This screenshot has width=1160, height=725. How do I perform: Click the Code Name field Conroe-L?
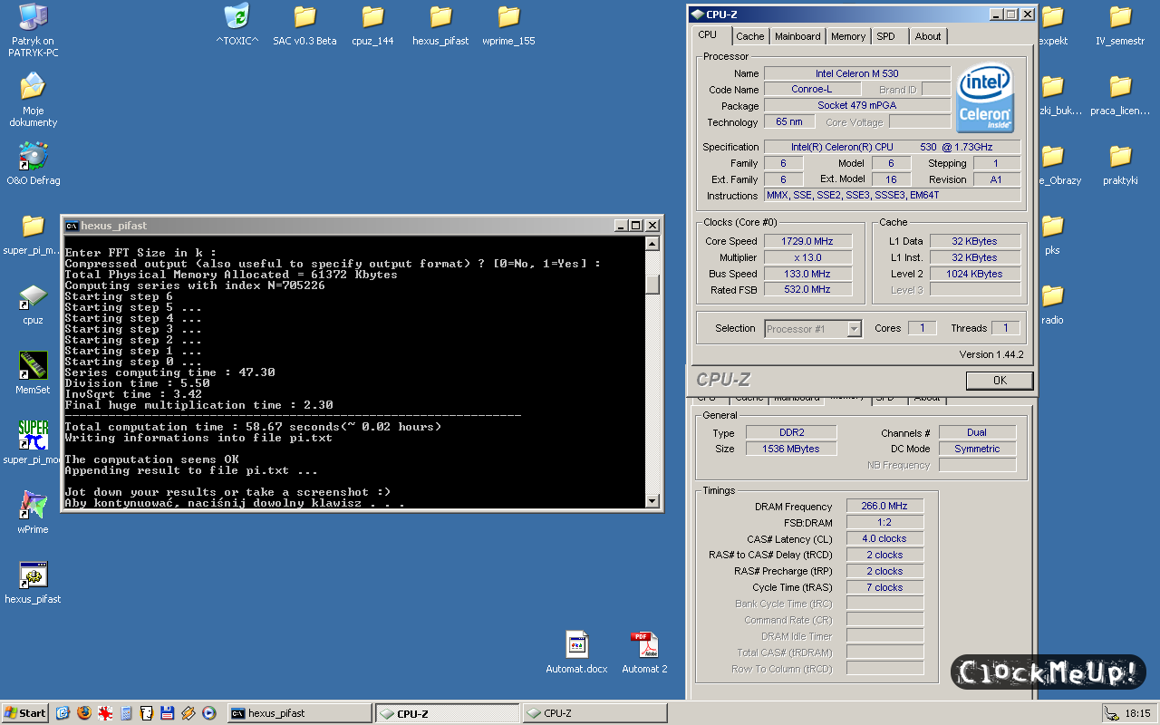pos(811,89)
